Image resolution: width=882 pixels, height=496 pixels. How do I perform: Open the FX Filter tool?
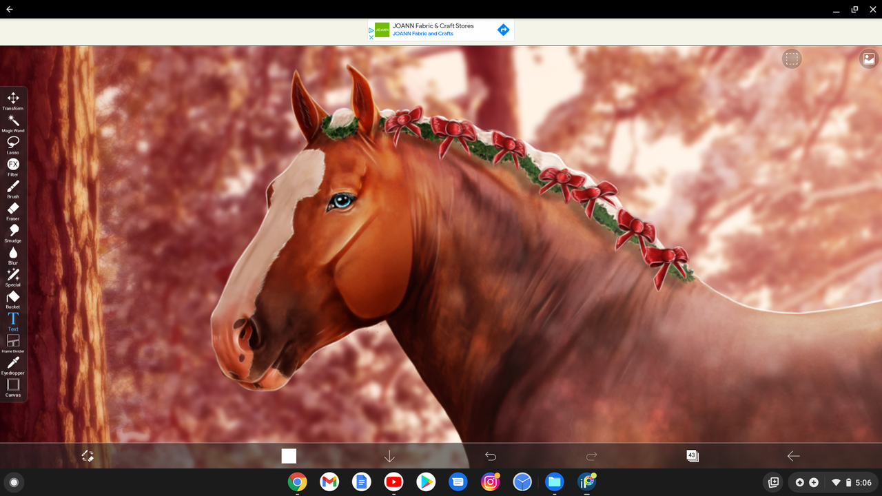(13, 167)
